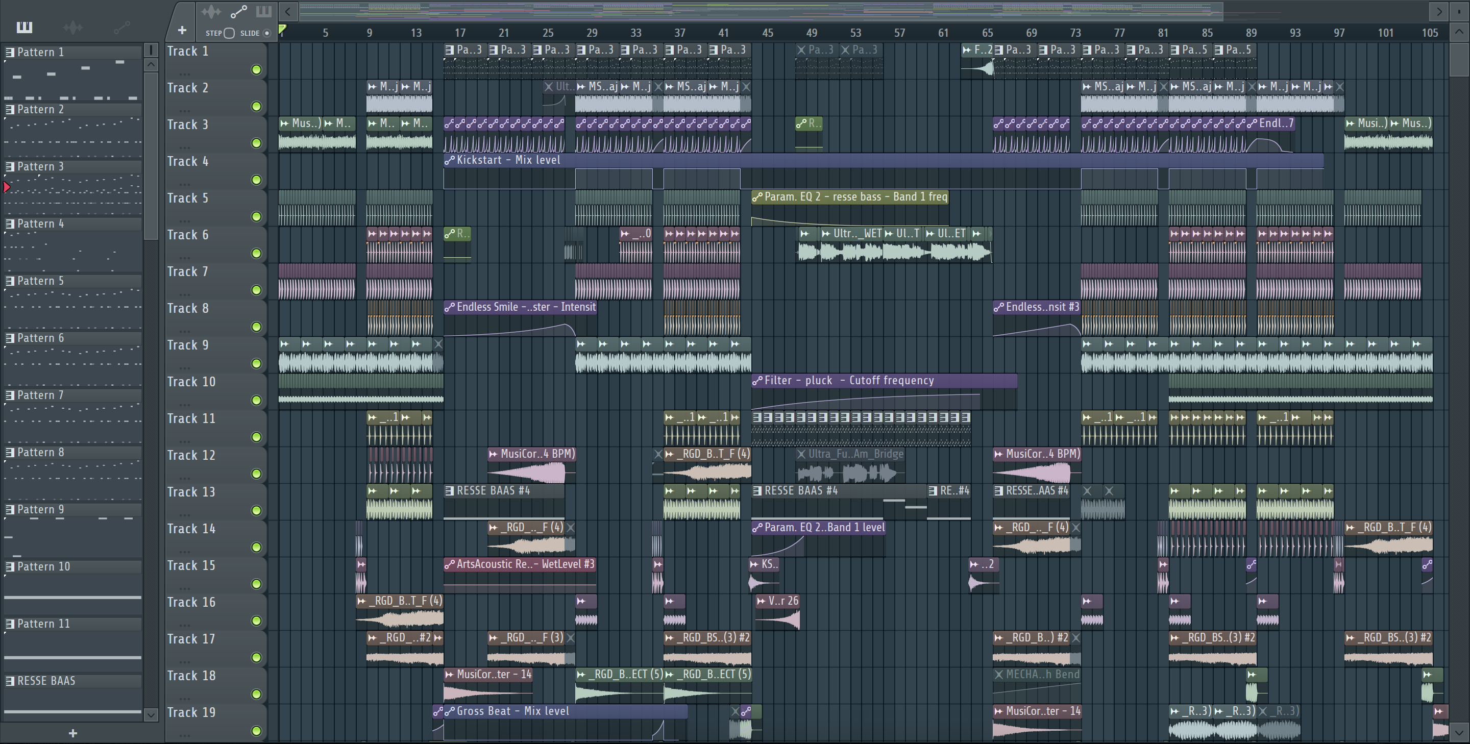Click the picker panel detach bar icon

151,50
